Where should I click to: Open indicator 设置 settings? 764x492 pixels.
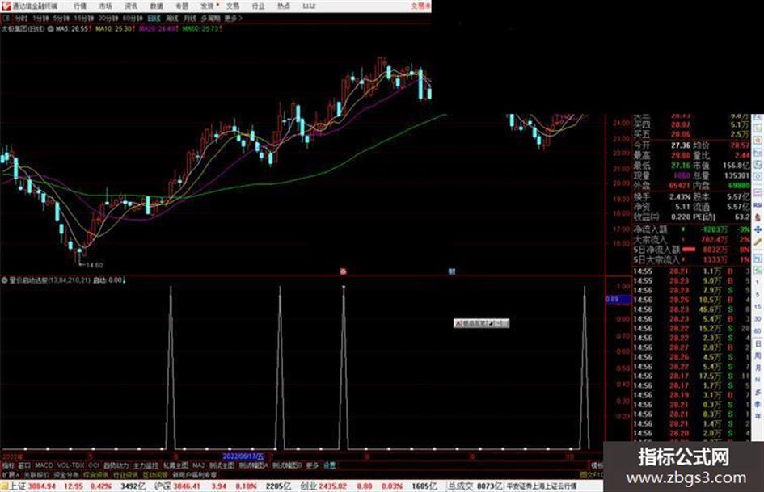330,465
